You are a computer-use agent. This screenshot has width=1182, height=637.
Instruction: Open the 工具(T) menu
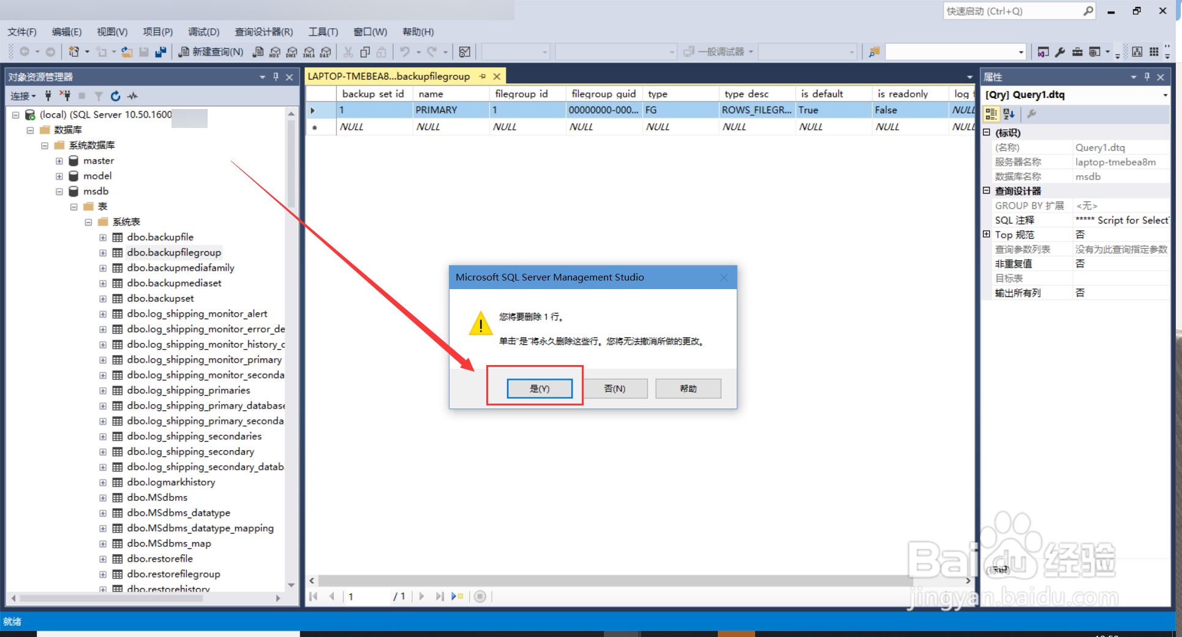point(323,32)
